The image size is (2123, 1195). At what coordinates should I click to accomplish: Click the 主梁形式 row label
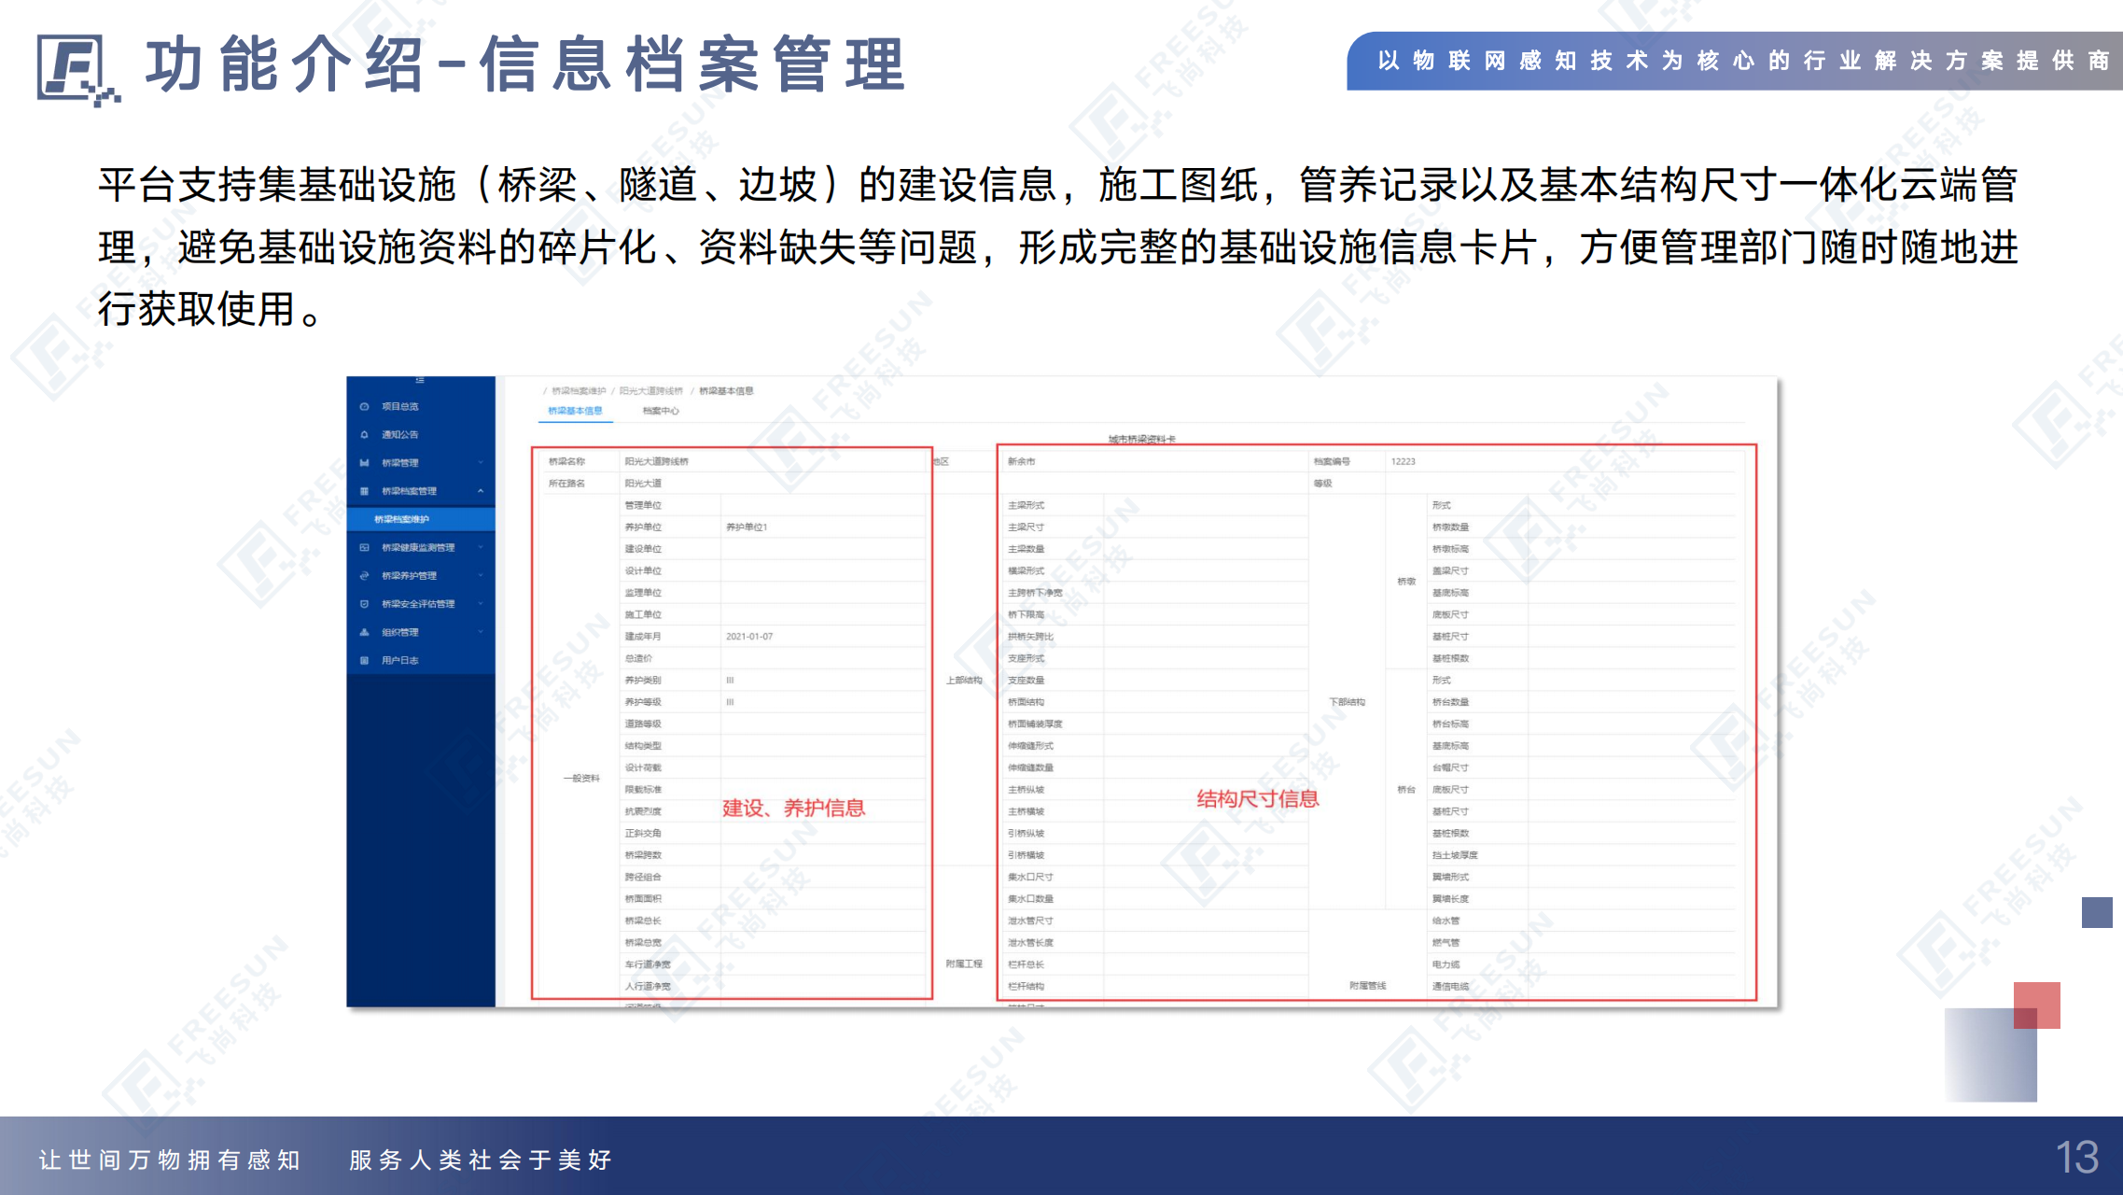(1026, 506)
